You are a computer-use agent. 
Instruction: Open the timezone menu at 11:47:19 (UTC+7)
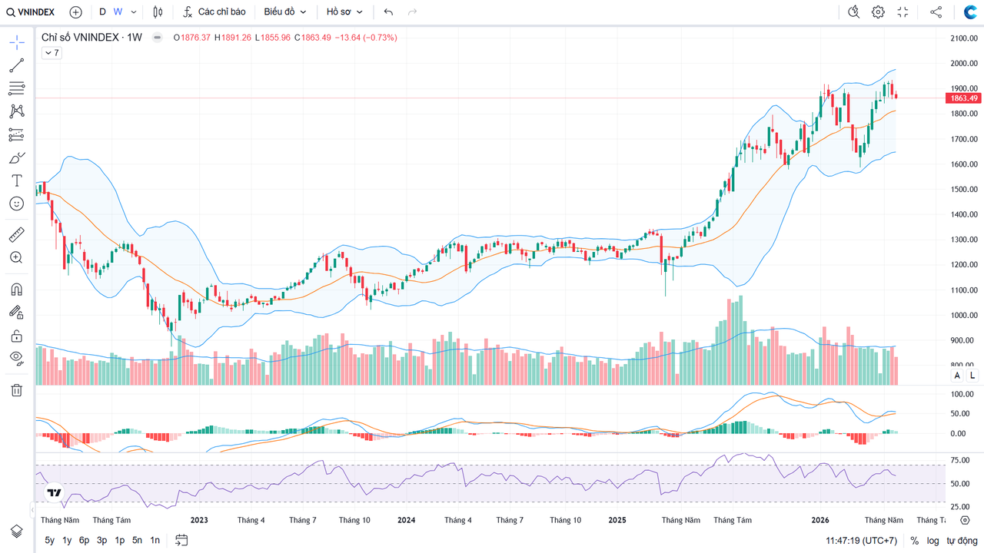[x=861, y=541]
